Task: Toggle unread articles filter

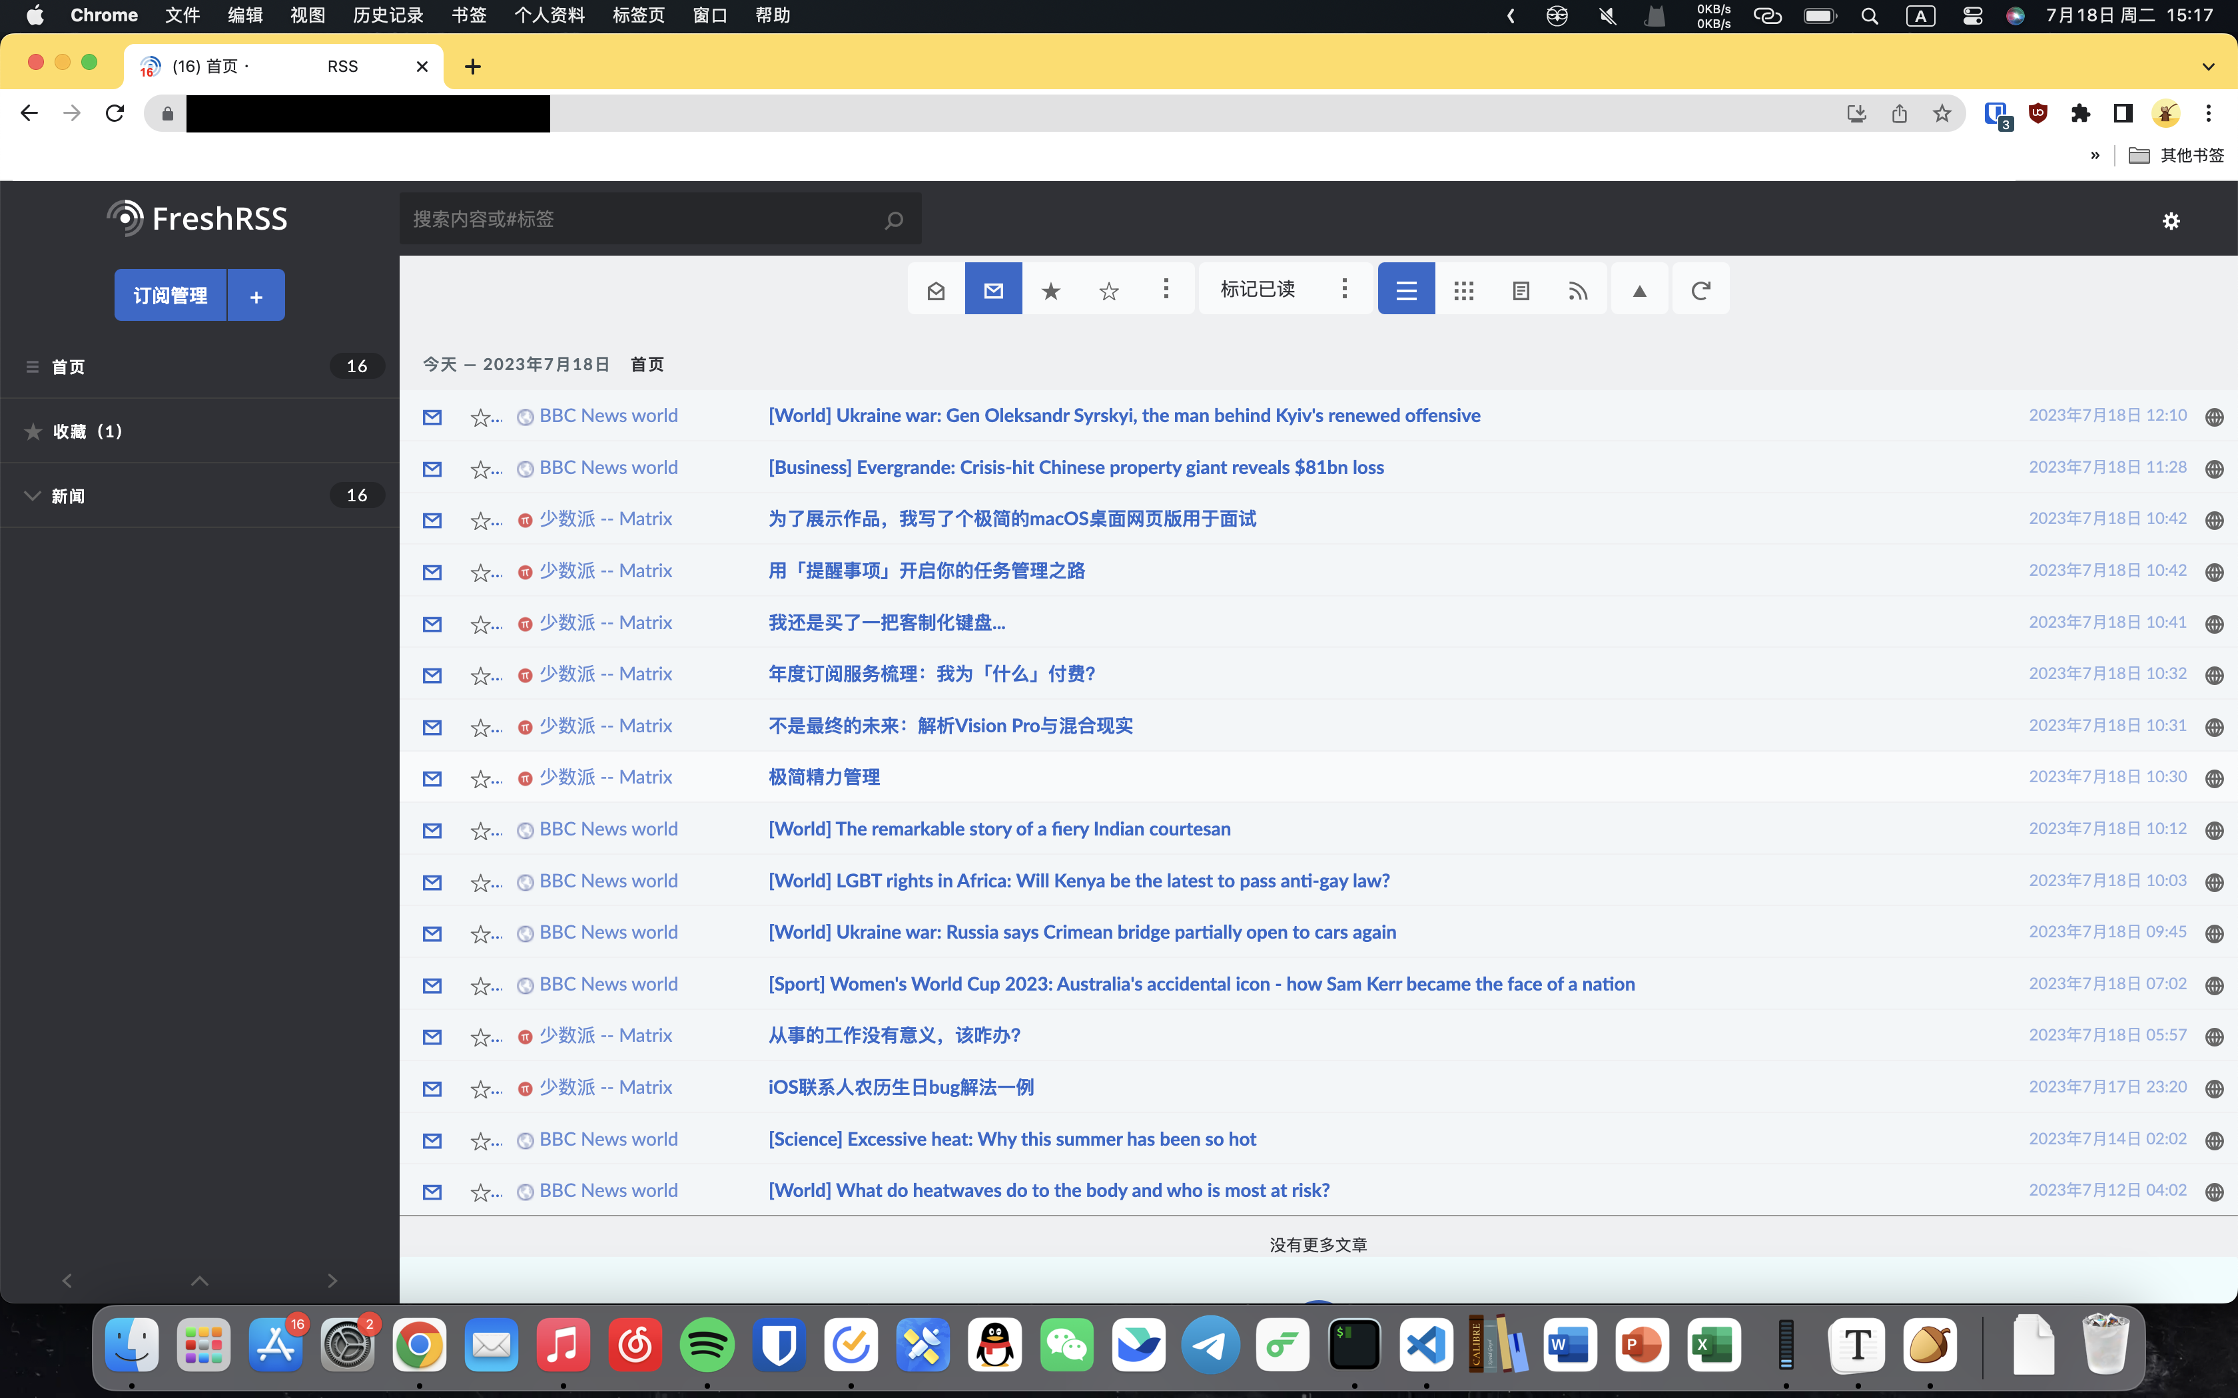Action: click(x=993, y=290)
